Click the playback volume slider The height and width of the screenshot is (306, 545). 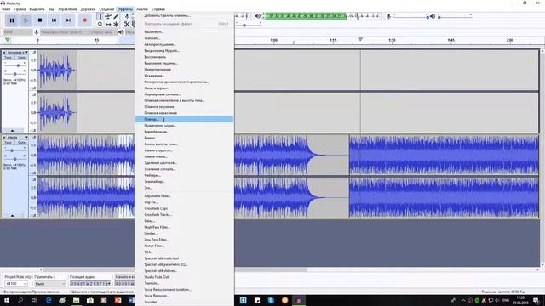click(x=455, y=16)
